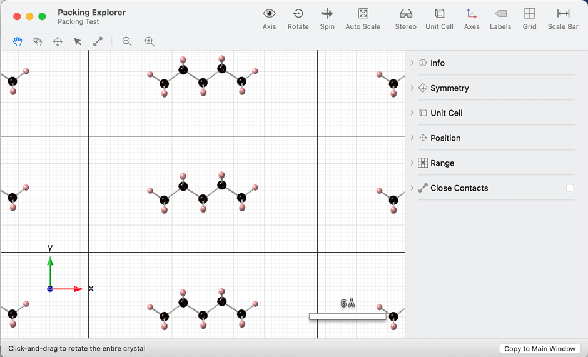The width and height of the screenshot is (588, 357).
Task: Select the bond measurement tool
Action: [98, 41]
